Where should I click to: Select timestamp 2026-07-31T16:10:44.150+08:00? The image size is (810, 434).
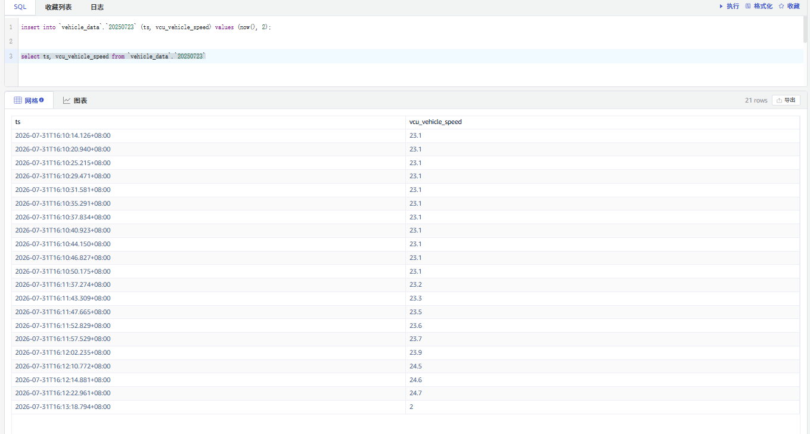coord(63,244)
